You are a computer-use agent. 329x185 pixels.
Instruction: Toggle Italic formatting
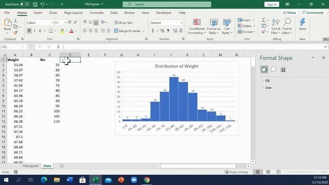coord(34,31)
